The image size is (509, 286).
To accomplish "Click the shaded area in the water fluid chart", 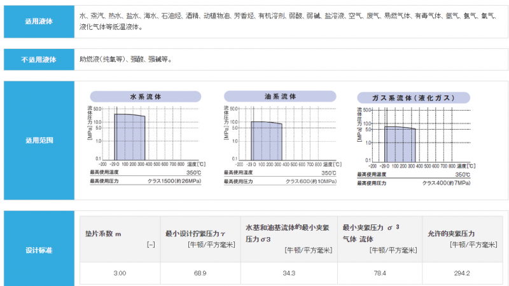I will (x=129, y=137).
